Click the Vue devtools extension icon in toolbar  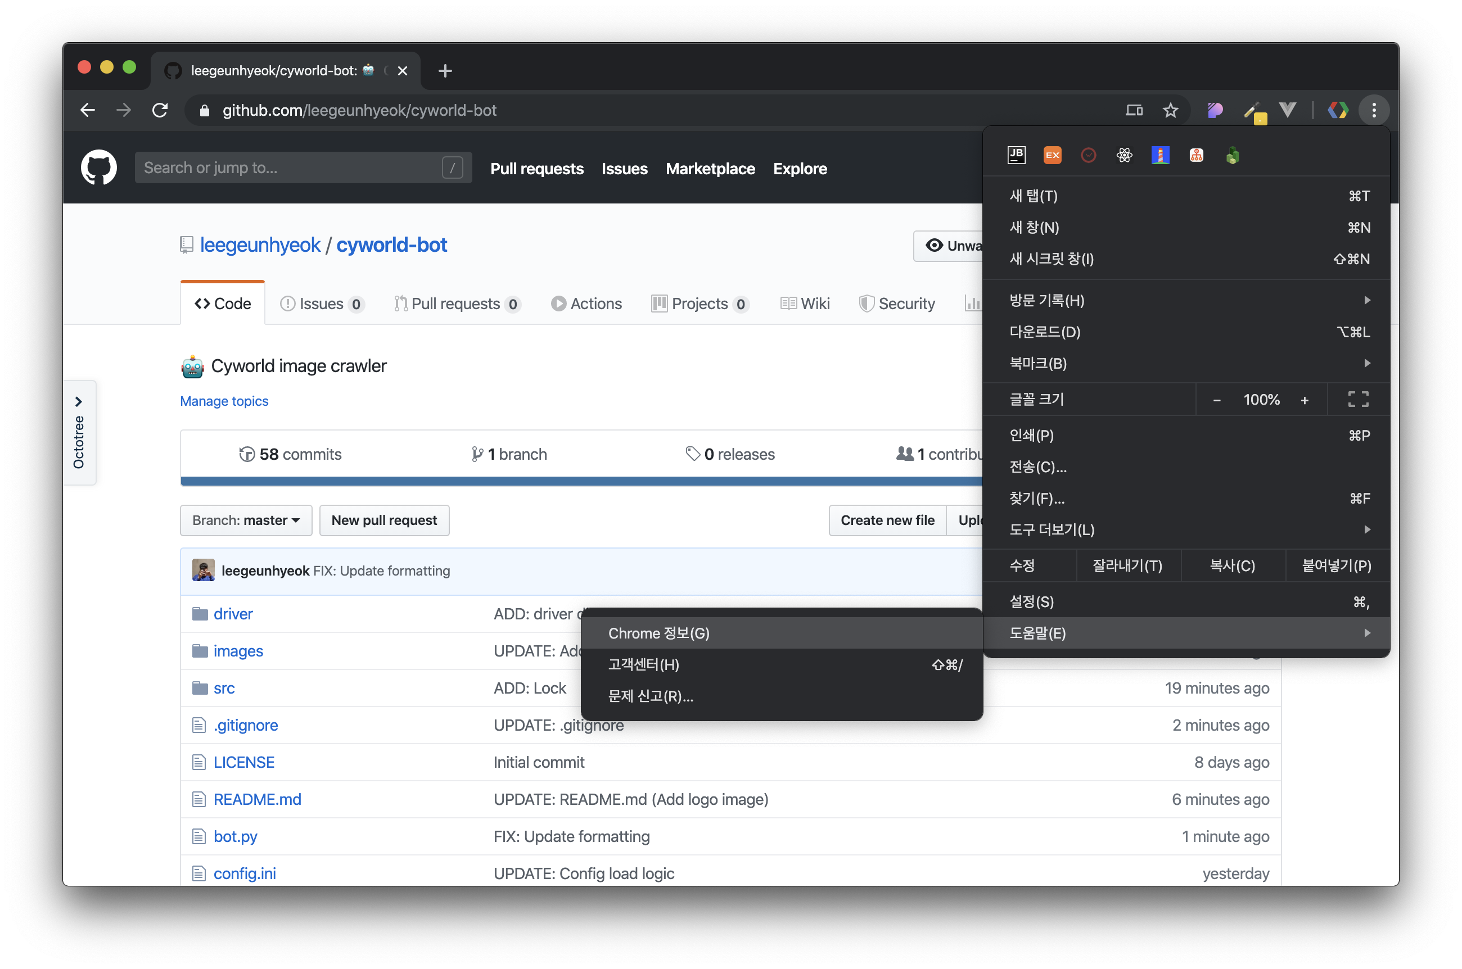coord(1287,111)
